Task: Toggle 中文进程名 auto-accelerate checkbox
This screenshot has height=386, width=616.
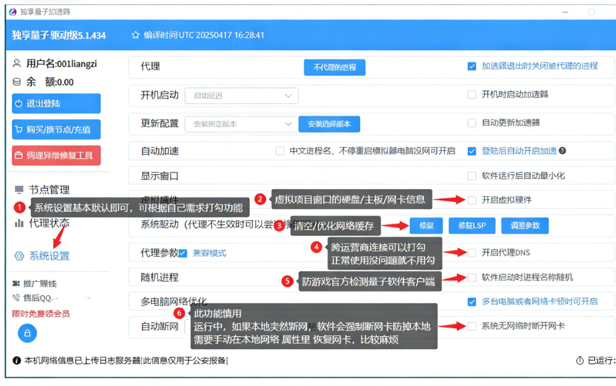Action: (x=280, y=151)
